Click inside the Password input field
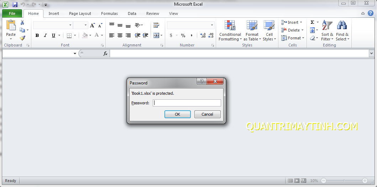 [x=187, y=103]
